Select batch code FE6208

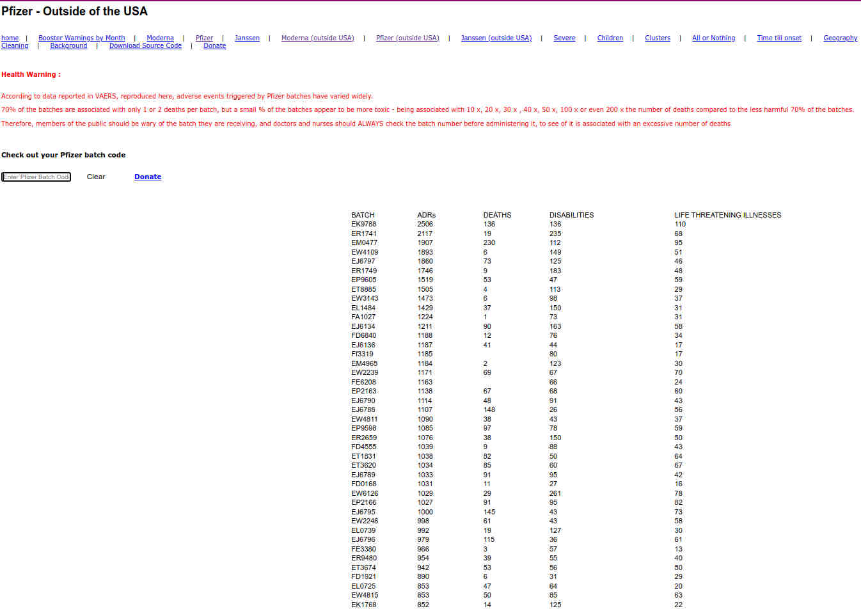pyautogui.click(x=364, y=383)
